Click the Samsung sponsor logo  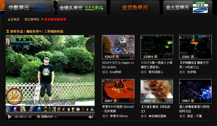[x=200, y=10]
